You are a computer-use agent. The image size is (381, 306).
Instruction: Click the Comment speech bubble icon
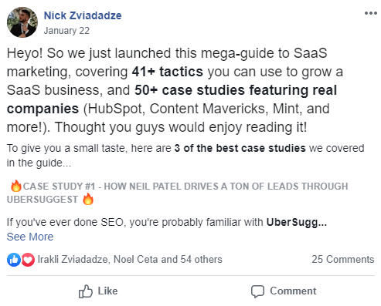(257, 291)
